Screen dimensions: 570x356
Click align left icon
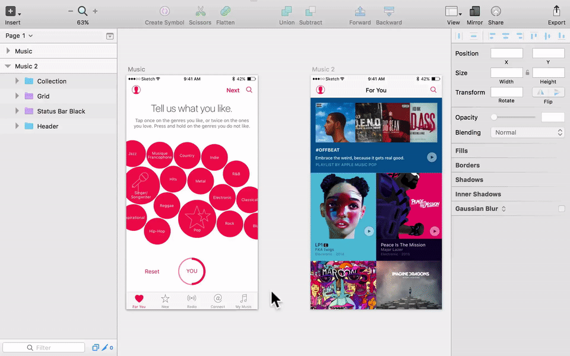pyautogui.click(x=492, y=36)
